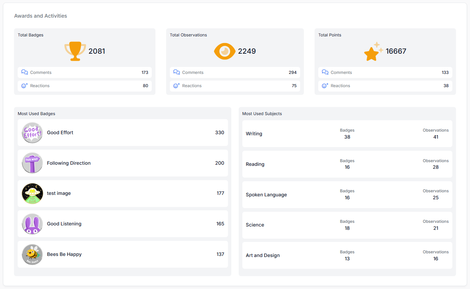Open Comments row under Total Observations
This screenshot has width=470, height=289.
pyautogui.click(x=235, y=72)
